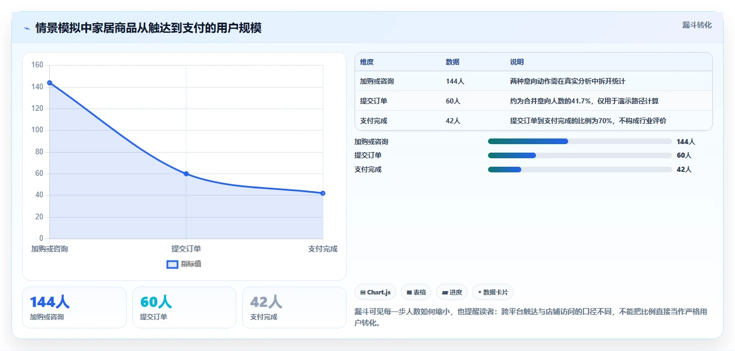Viewport: 735px width, 351px height.
Task: Select the 表格 tag chip
Action: [x=416, y=292]
